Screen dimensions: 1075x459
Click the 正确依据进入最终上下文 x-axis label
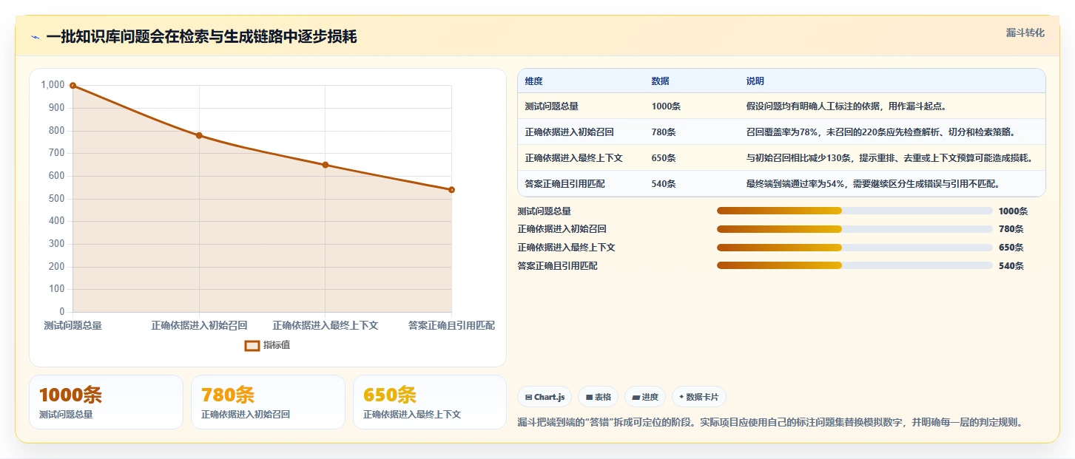pyautogui.click(x=326, y=325)
